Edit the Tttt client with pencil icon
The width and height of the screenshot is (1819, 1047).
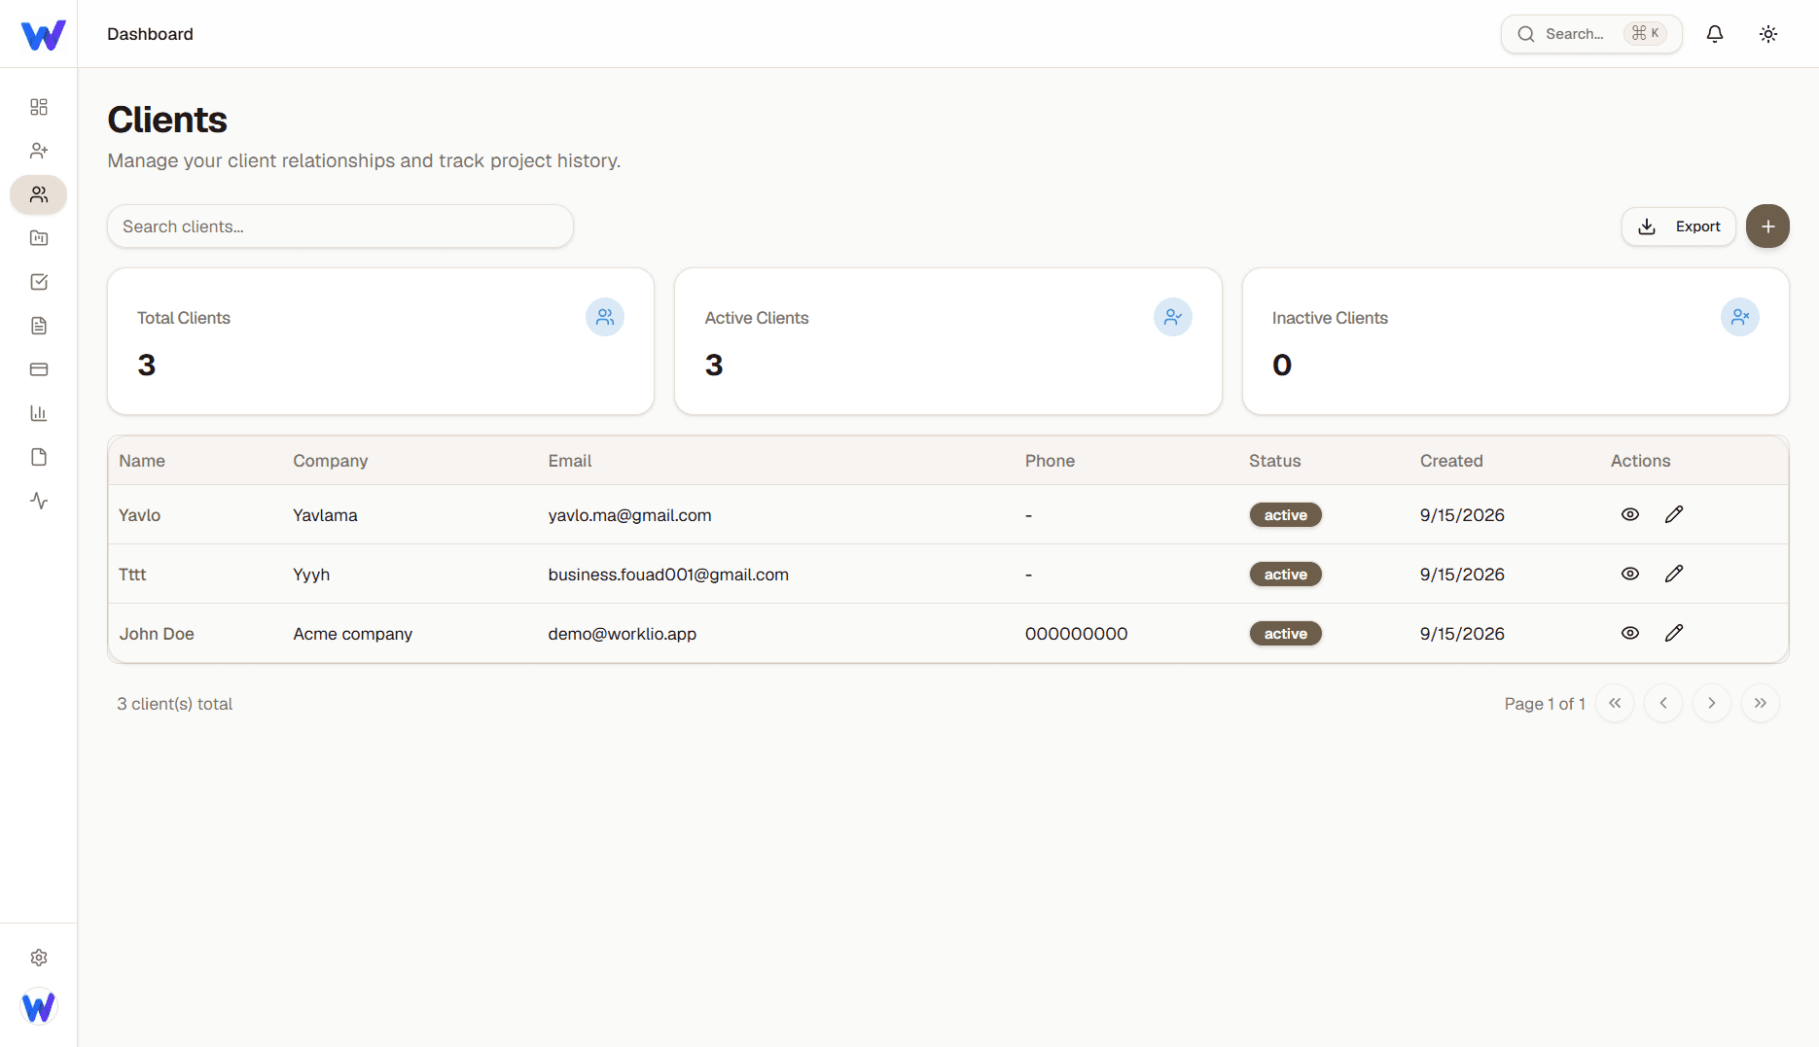[x=1674, y=574]
